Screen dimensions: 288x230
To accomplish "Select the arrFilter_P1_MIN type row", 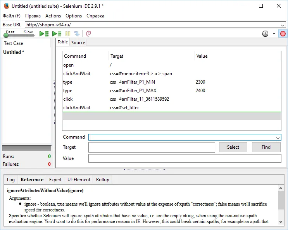I will (x=172, y=82).
